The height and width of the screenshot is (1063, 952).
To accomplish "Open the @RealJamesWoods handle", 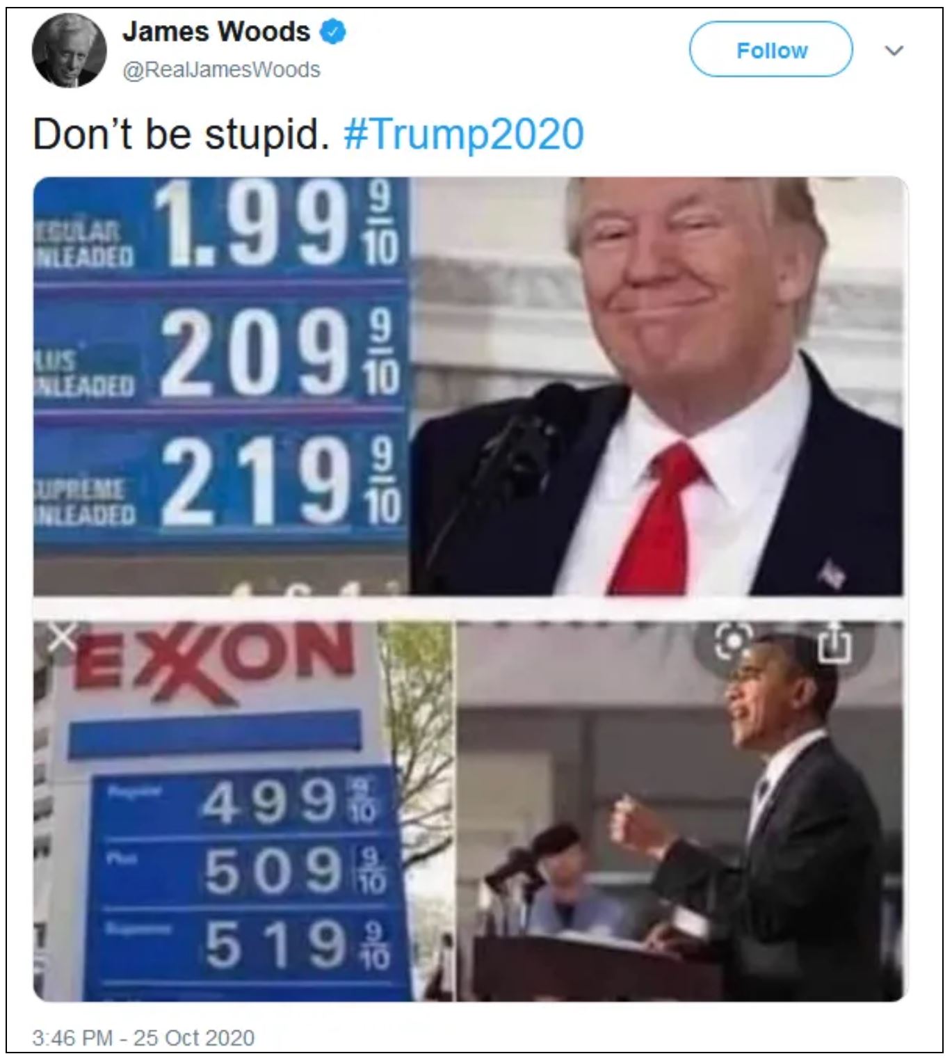I will pos(221,70).
